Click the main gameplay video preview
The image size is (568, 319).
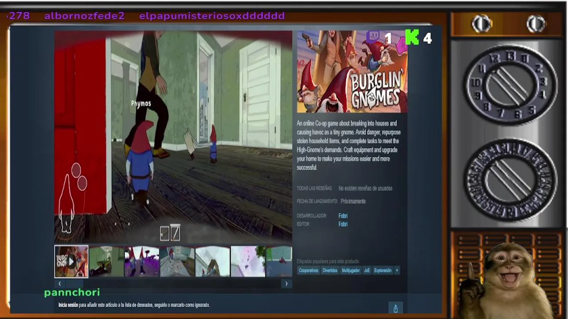[x=173, y=136]
